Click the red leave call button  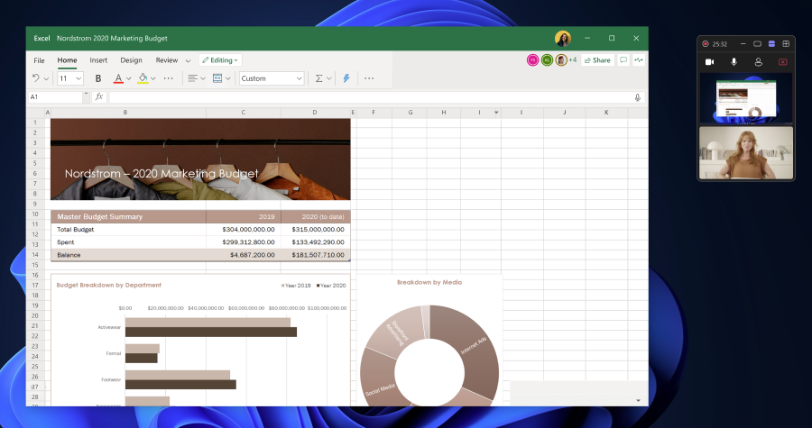point(783,62)
